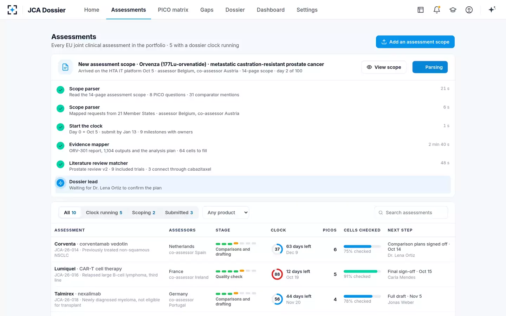The height and width of the screenshot is (316, 506).
Task: Click the JCA Dossier logo icon
Action: tap(12, 10)
